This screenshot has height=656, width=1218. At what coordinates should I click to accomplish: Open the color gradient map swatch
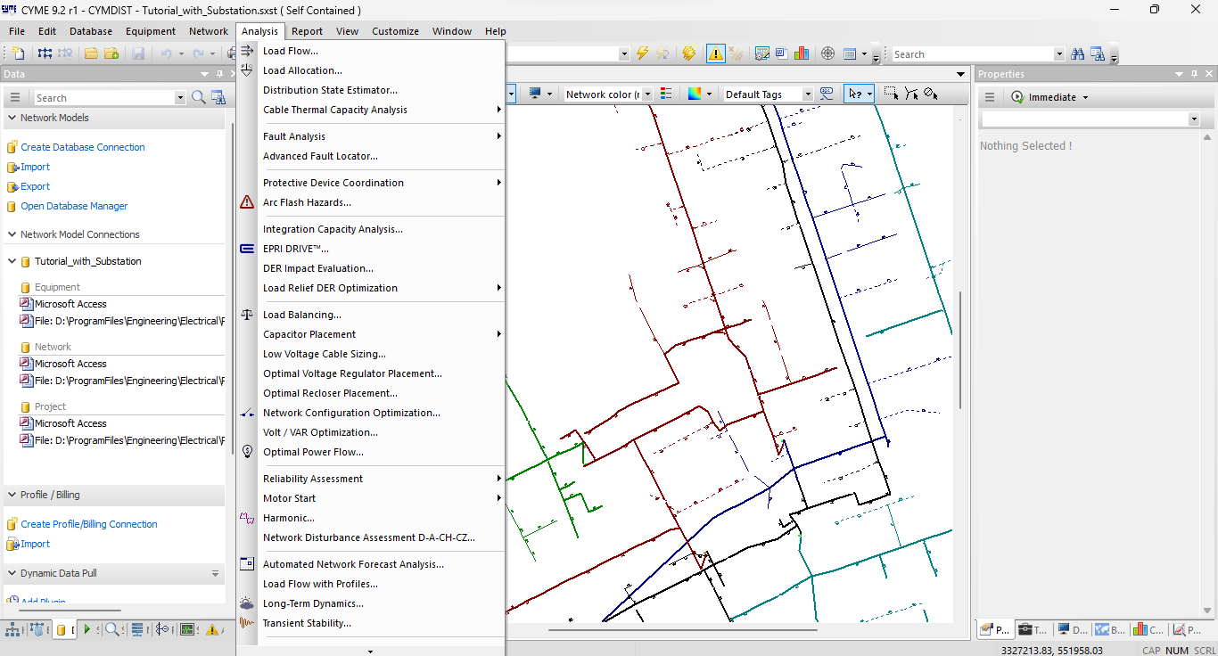695,94
